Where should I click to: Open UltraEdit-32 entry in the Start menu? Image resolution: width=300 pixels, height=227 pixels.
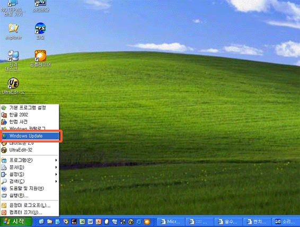click(x=30, y=150)
